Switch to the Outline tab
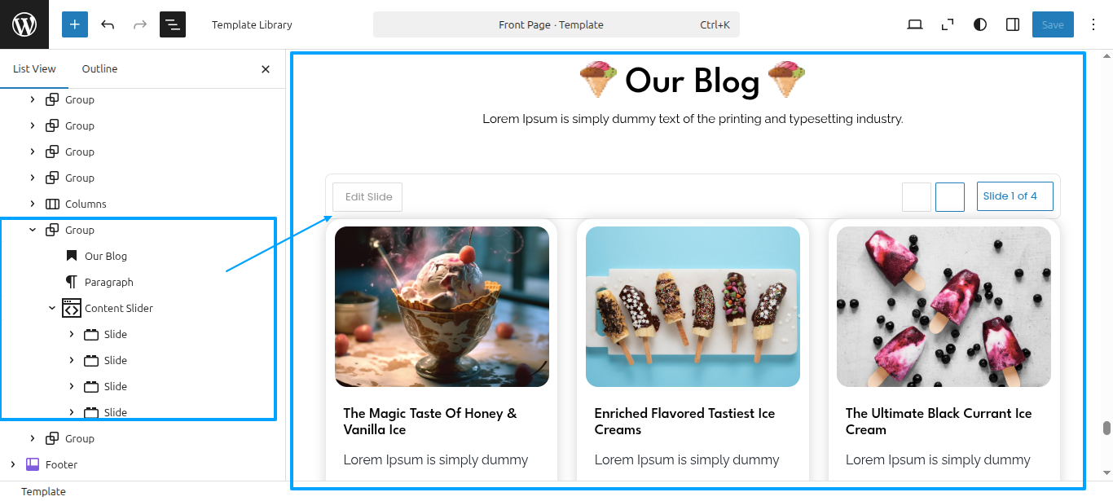1113x501 pixels. tap(99, 69)
